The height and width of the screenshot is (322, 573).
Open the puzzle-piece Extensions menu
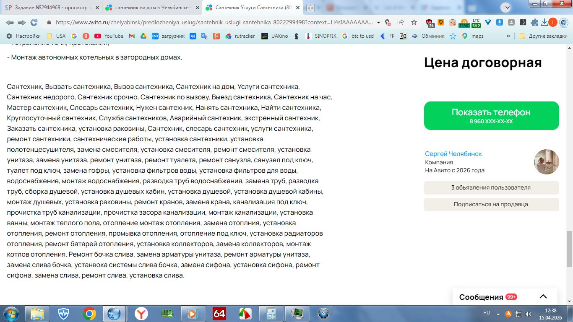[x=534, y=22]
